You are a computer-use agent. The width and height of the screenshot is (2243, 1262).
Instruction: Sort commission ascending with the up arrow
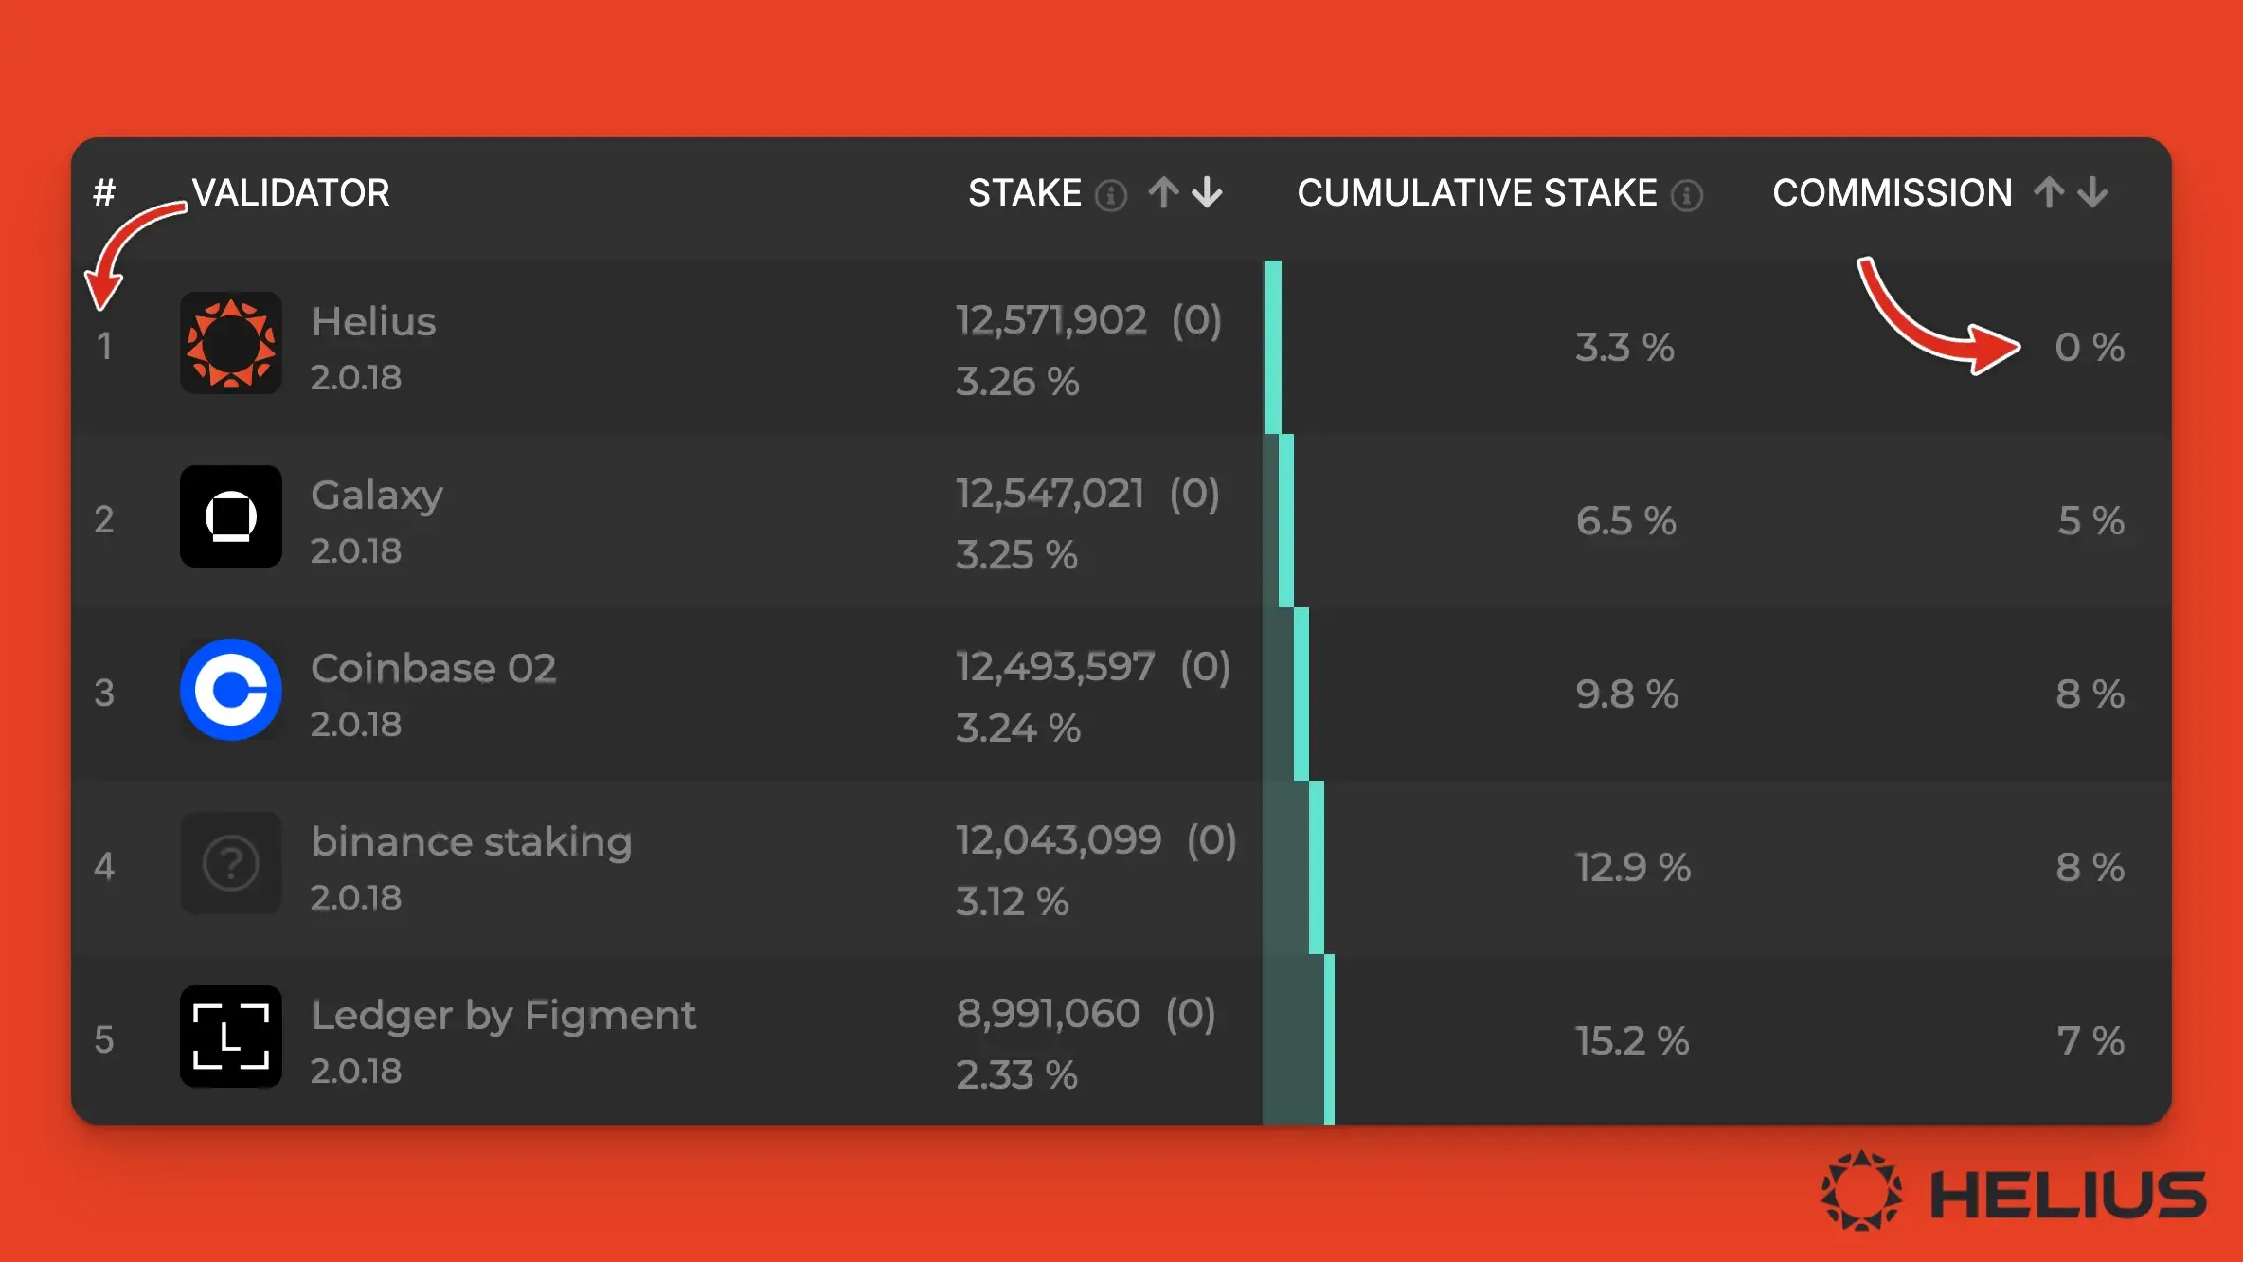[x=2049, y=192]
